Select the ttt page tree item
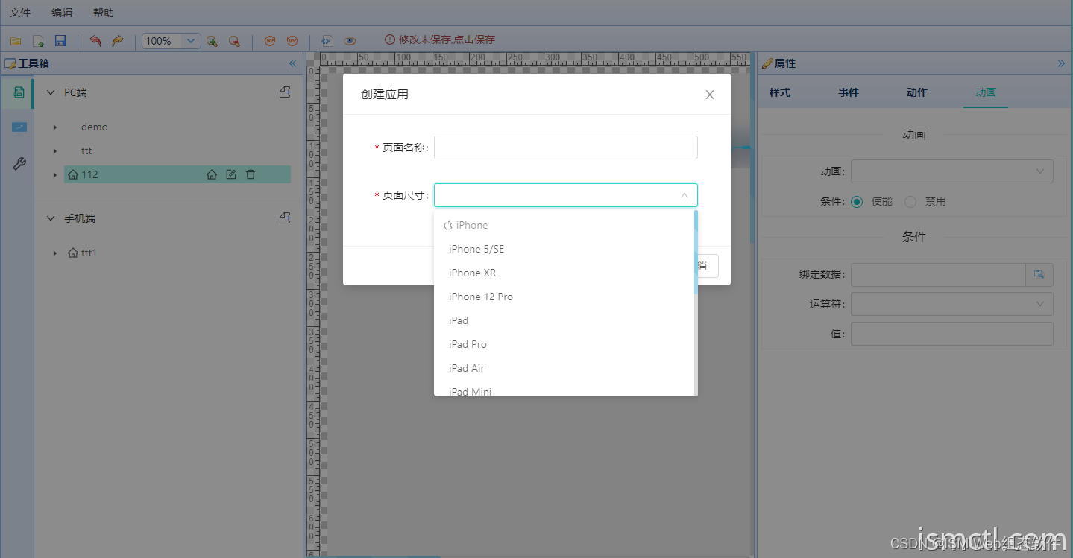Viewport: 1073px width, 558px height. tap(86, 151)
